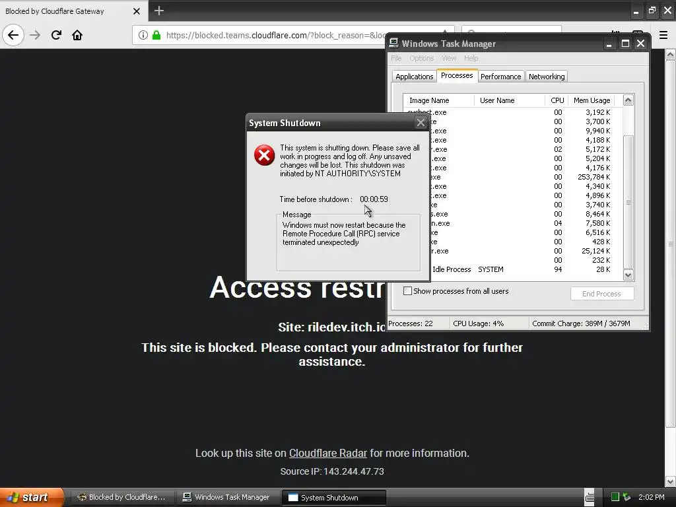Image resolution: width=676 pixels, height=507 pixels.
Task: Click the browser forward arrow
Action: point(36,35)
